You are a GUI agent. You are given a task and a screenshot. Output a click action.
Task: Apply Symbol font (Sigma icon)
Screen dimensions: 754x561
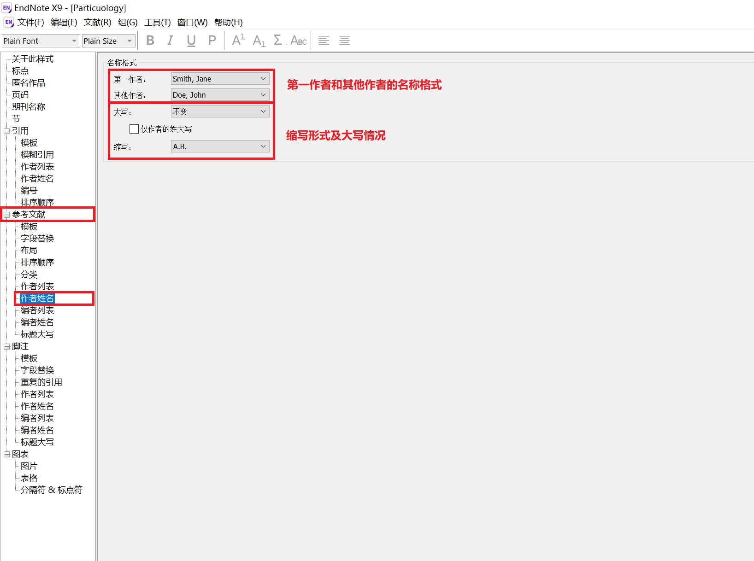coord(278,41)
